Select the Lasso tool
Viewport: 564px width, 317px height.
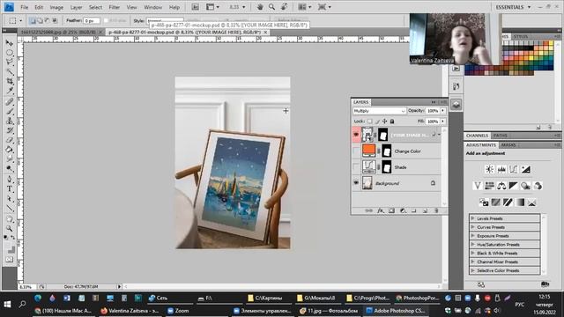click(x=10, y=63)
